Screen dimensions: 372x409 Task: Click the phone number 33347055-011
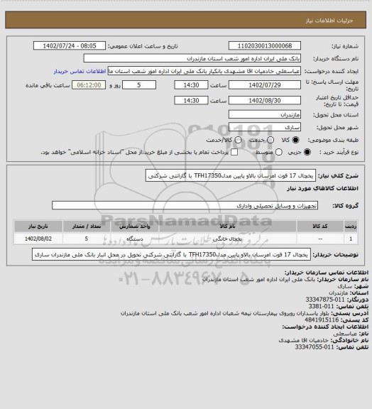(314, 347)
